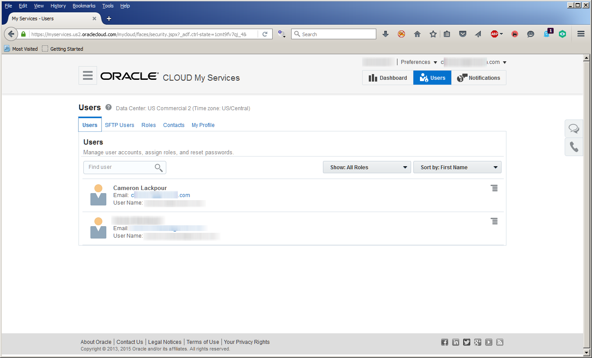Open Firefox downloads arrow

tap(386, 34)
